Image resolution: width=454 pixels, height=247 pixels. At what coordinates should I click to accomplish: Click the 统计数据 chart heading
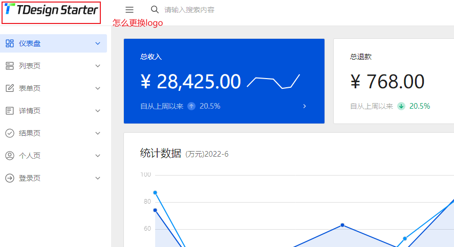tap(161, 153)
